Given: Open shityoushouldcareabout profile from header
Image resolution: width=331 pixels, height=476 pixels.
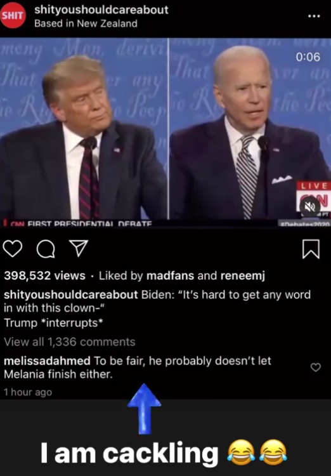Looking at the screenshot, I should point(101,10).
